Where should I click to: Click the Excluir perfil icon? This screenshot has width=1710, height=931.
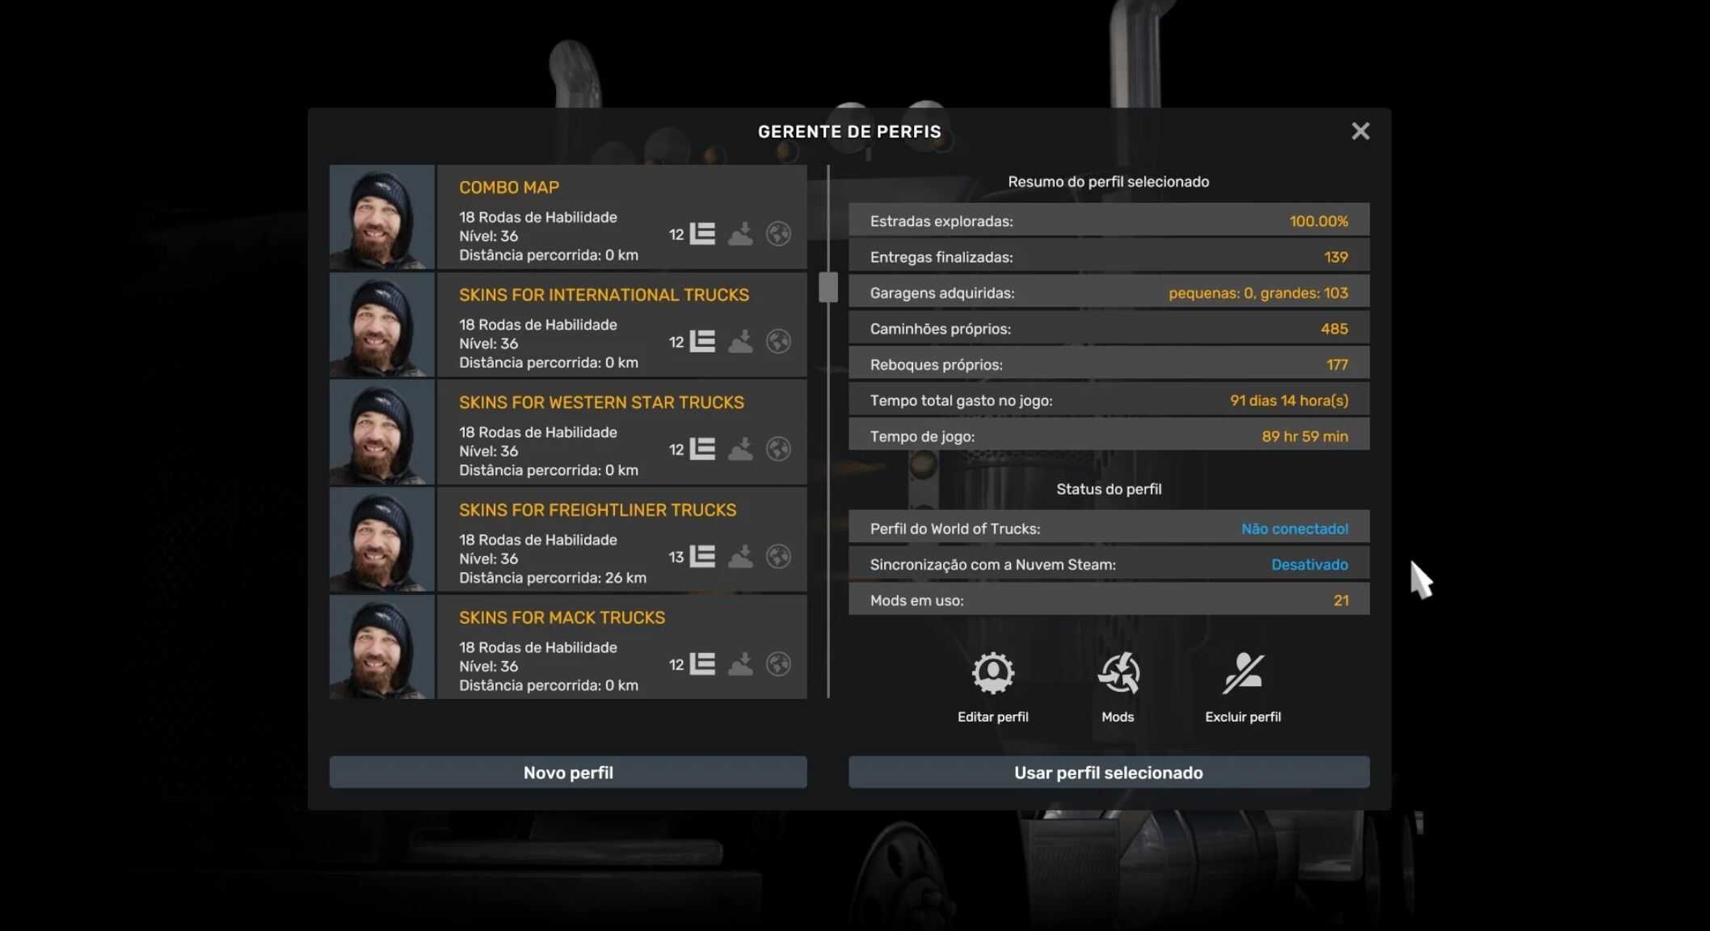tap(1242, 673)
